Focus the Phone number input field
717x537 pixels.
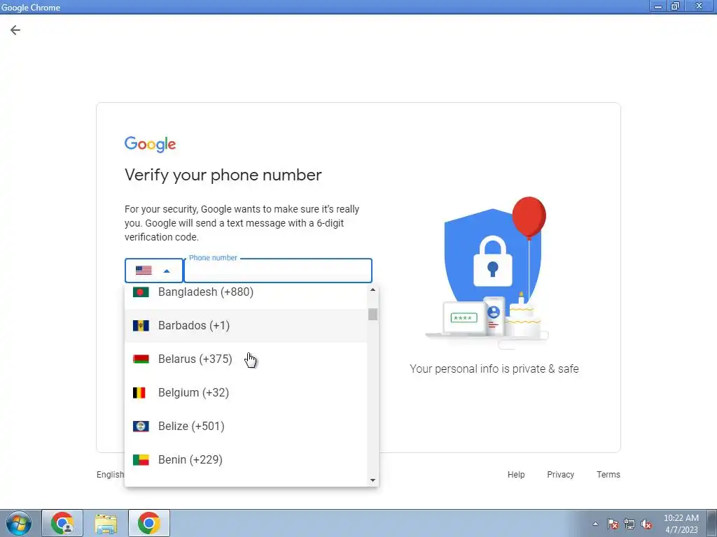pos(278,271)
